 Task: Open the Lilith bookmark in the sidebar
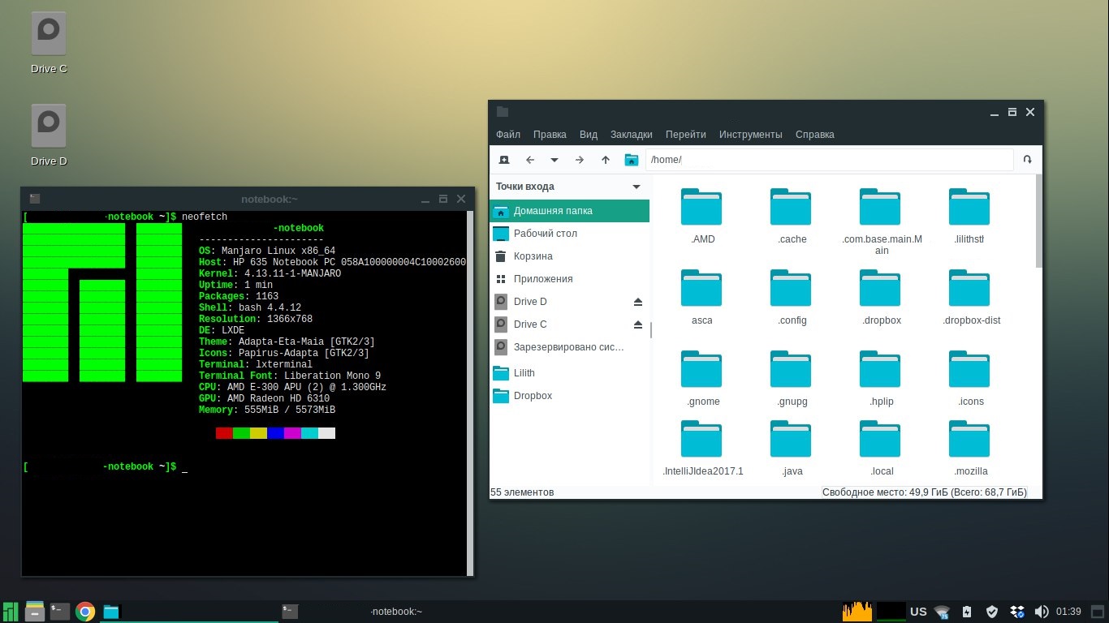tap(569, 373)
